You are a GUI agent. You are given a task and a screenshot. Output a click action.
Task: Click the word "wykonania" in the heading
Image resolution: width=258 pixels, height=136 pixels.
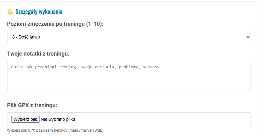50,12
